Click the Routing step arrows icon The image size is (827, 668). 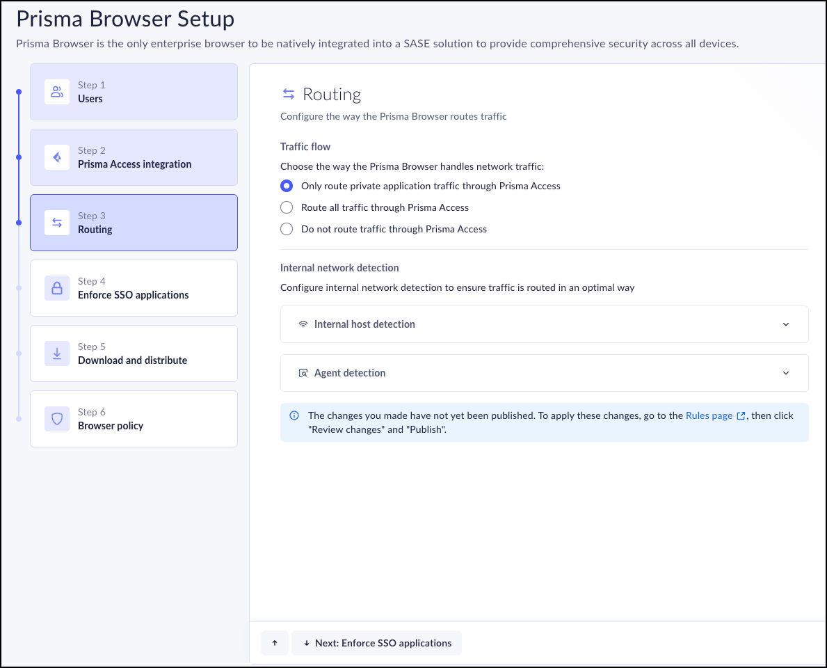point(57,223)
